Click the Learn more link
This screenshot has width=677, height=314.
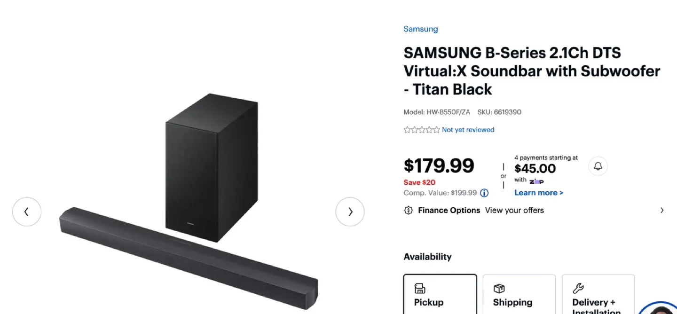539,193
